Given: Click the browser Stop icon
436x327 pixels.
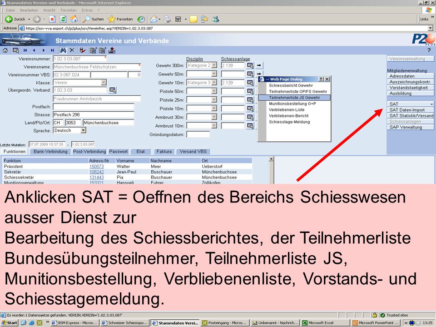Looking at the screenshot, I should click(52, 19).
